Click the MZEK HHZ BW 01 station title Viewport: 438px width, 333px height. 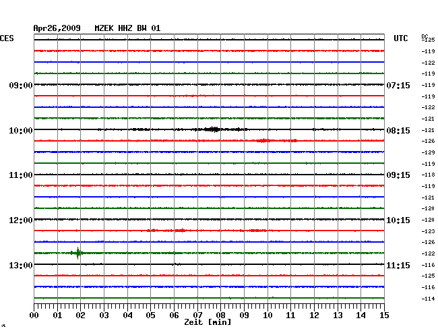[x=127, y=28]
